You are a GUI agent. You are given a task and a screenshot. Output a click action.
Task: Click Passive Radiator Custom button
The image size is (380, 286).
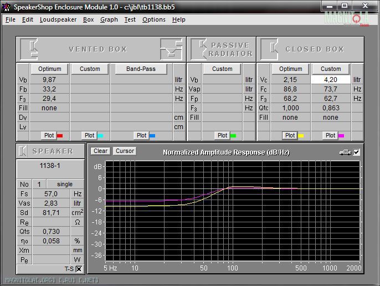coord(222,69)
